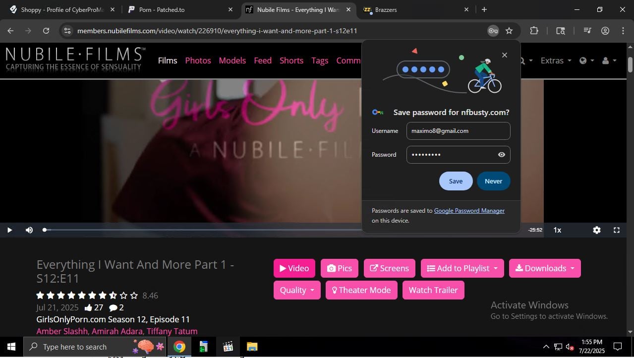Close the Nubile Films tab

tap(348, 9)
